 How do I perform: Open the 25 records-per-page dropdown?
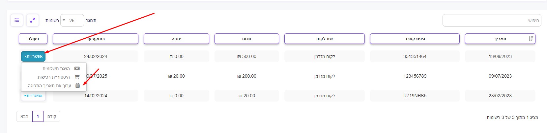72,20
